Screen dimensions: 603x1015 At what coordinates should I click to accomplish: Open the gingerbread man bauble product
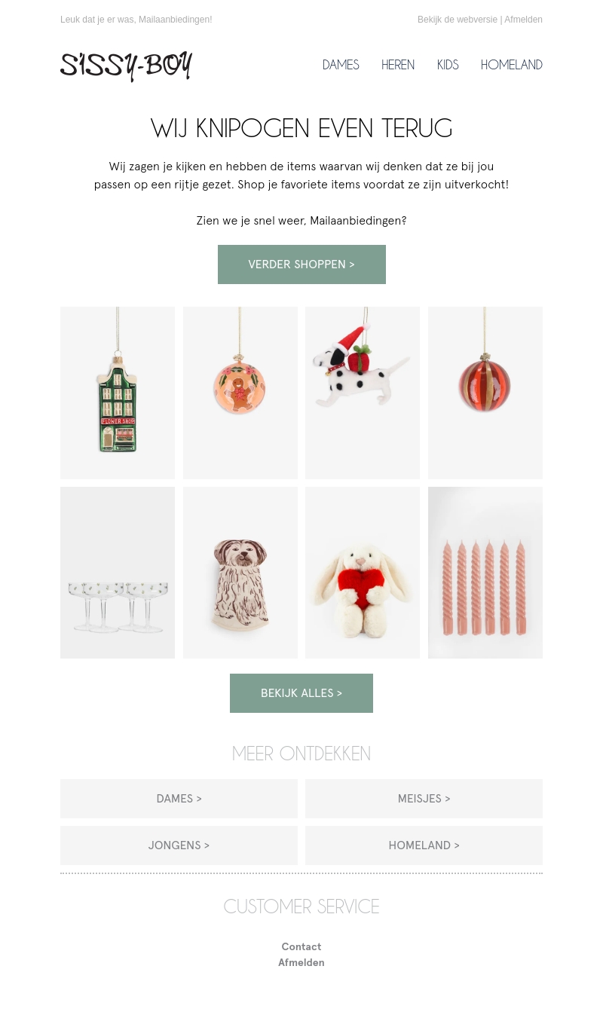(240, 393)
